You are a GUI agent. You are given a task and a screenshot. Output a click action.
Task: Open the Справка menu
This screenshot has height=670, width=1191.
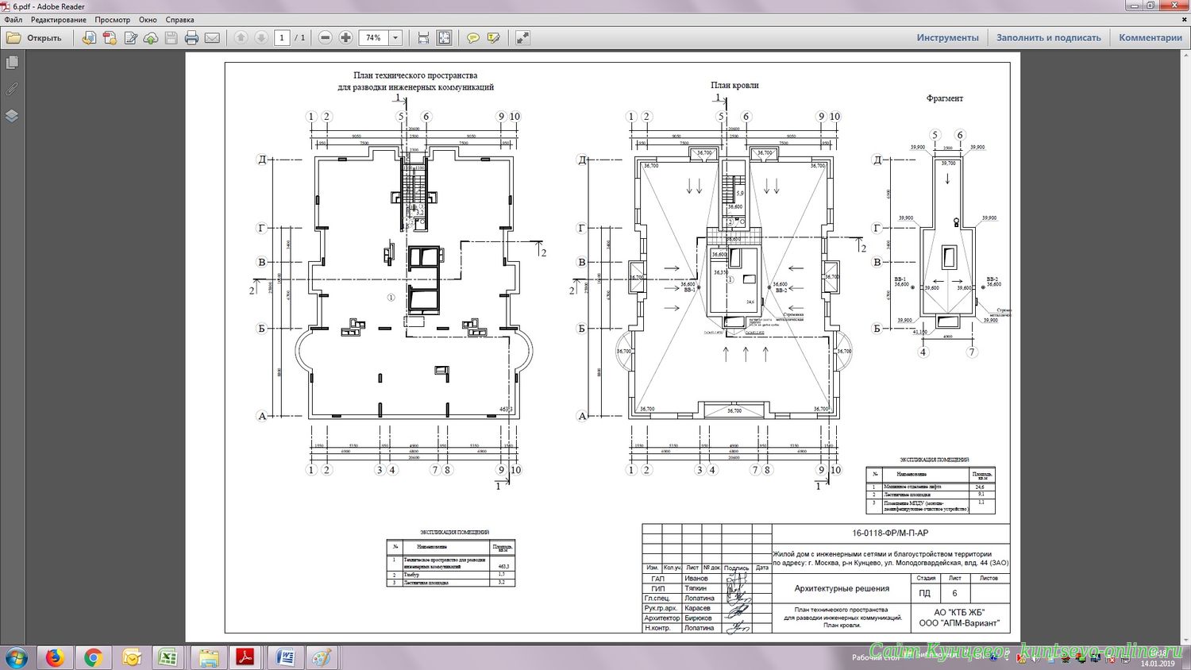coord(179,20)
